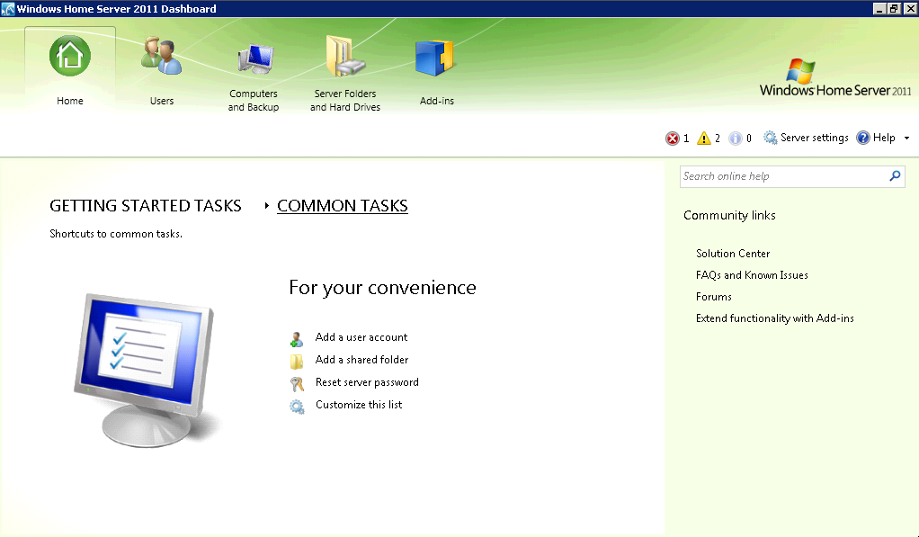Click the Add a shared folder icon
The height and width of the screenshot is (537, 919).
pos(297,361)
